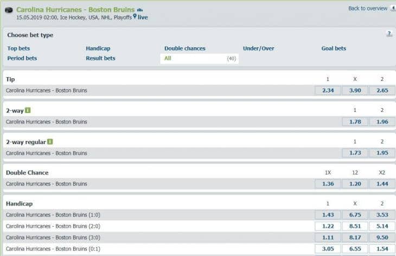Open info icon next to 2-way regular
Viewport: 396px width, 256px height.
click(x=50, y=142)
